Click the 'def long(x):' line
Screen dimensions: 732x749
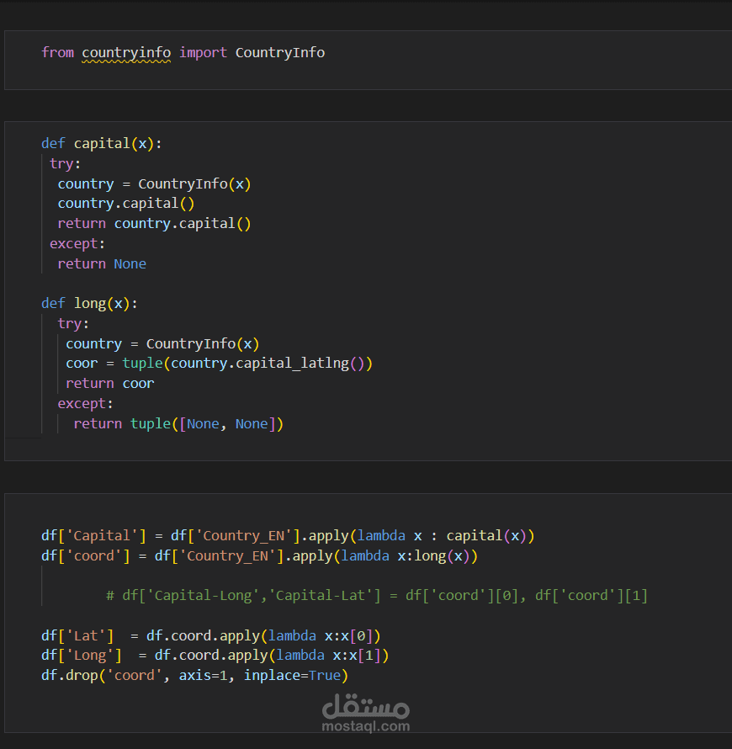pyautogui.click(x=89, y=303)
